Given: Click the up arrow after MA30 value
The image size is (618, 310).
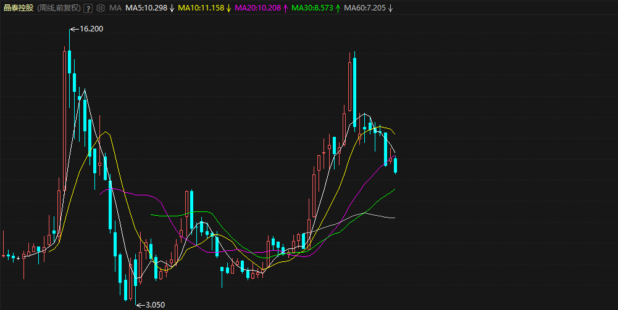Looking at the screenshot, I should 338,8.
